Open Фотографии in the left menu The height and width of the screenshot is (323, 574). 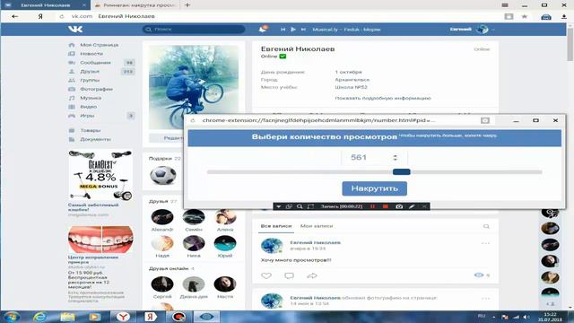96,89
